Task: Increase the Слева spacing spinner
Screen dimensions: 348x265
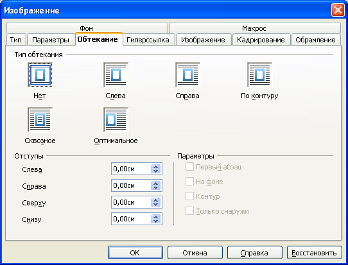Action: pos(156,167)
